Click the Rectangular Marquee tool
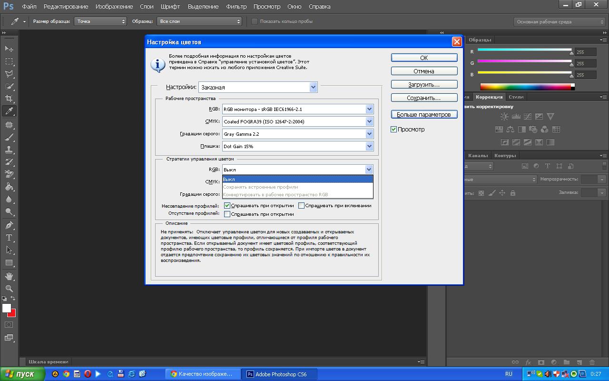The width and height of the screenshot is (609, 381). (9, 61)
